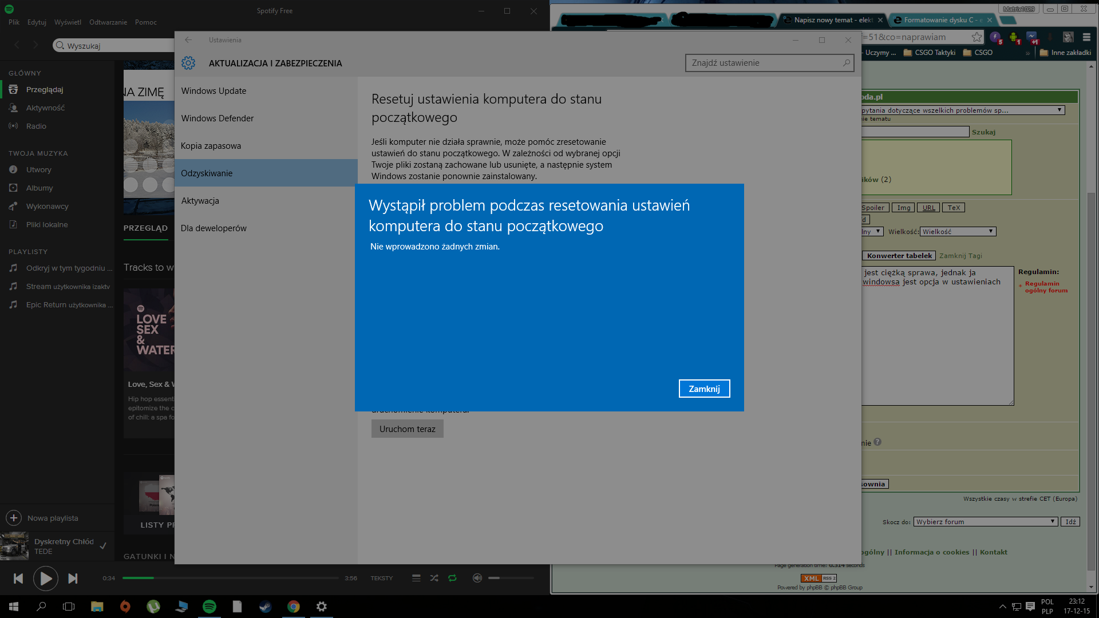This screenshot has width=1099, height=618.
Task: Expand the Wybierz forum dropdown
Action: [985, 522]
